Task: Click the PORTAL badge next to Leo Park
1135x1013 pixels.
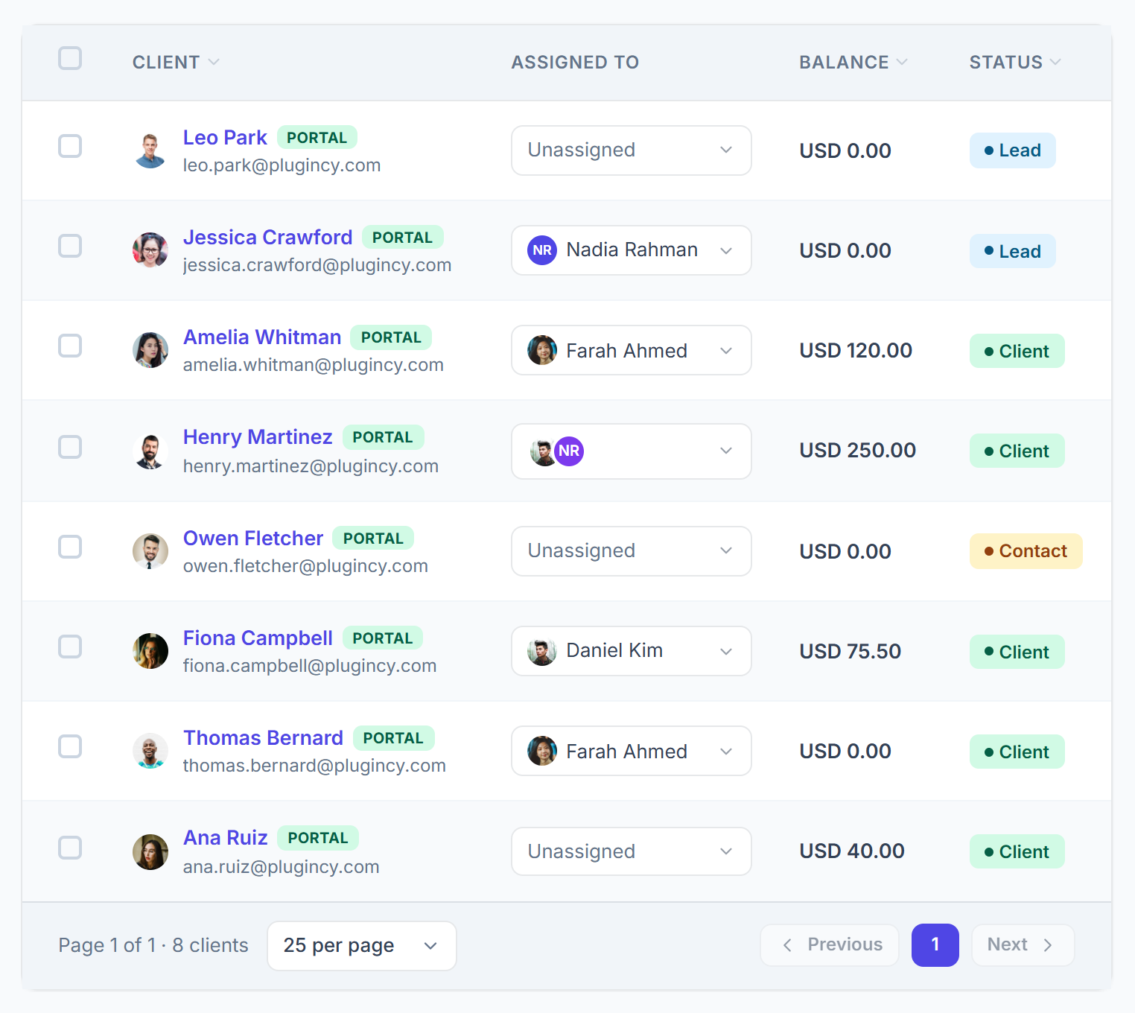Action: coord(317,138)
